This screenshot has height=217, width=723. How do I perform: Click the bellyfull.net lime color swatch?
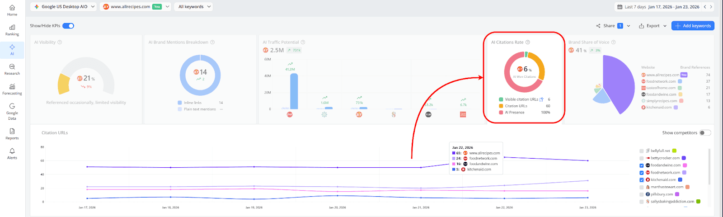tap(674, 151)
